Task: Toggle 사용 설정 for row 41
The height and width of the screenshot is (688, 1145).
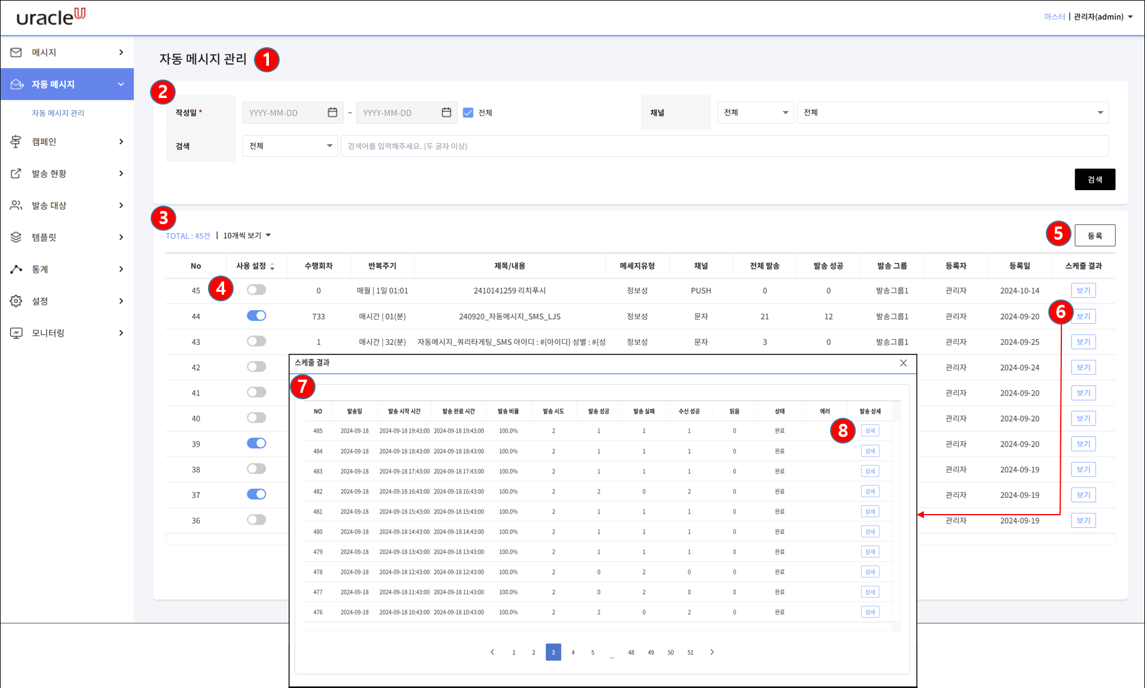Action: point(256,392)
